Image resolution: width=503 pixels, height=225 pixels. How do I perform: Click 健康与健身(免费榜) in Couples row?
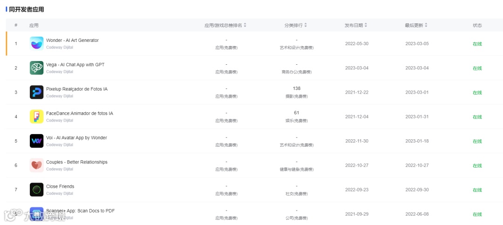297,170
